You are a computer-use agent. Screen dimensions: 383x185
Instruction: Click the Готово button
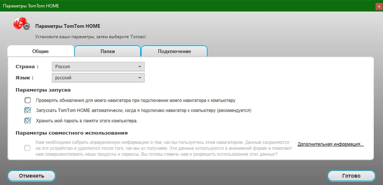(351, 176)
